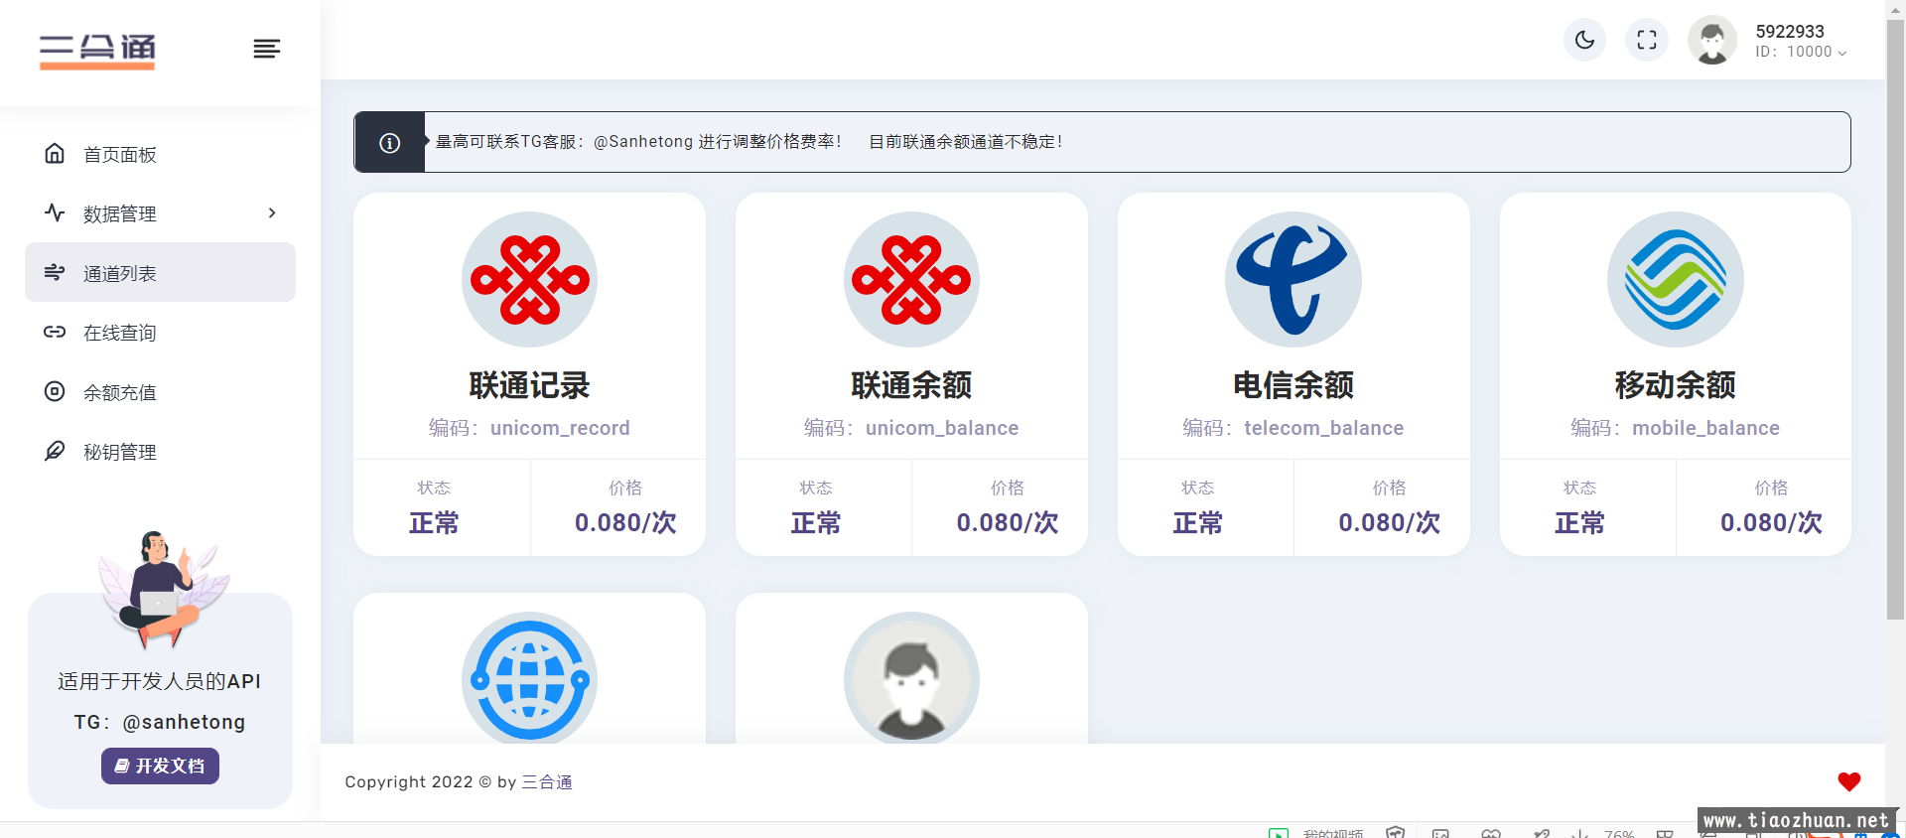Click channel icon beside 通道列表
1906x838 pixels.
click(x=55, y=272)
